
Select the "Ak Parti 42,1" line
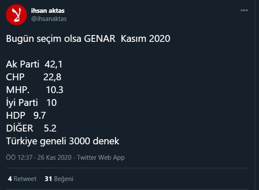pos(35,64)
